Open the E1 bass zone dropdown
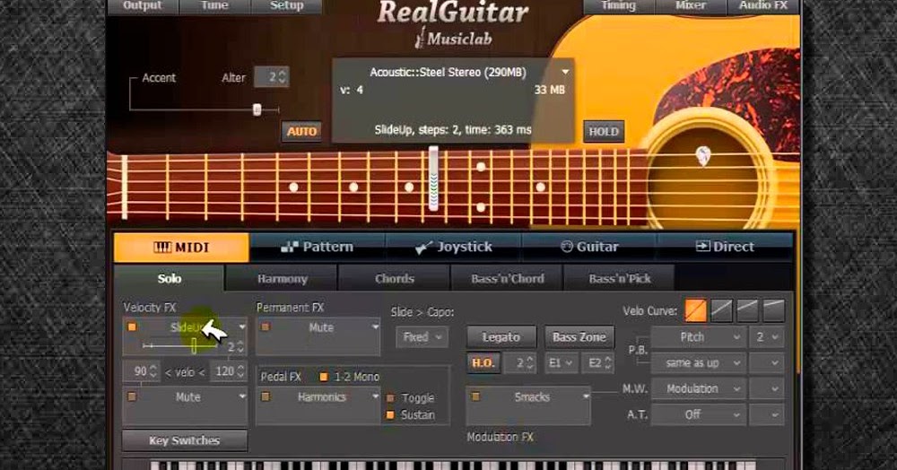The width and height of the screenshot is (897, 470). [560, 363]
